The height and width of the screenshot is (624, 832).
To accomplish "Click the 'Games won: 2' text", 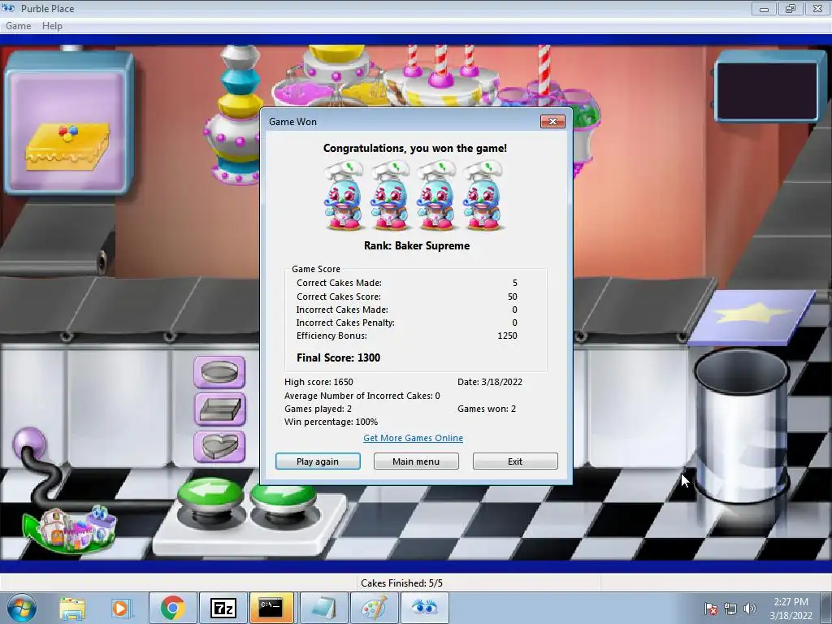I will [x=487, y=409].
